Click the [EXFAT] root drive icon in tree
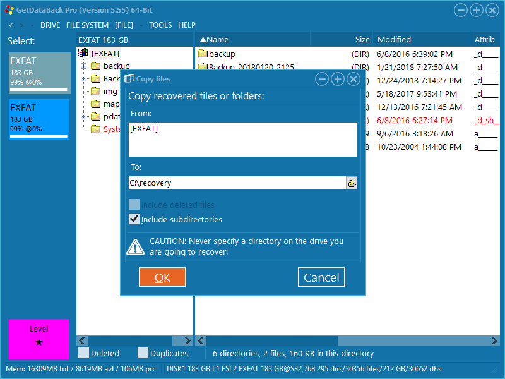Screen dimensions: 505x379 pyautogui.click(x=83, y=53)
